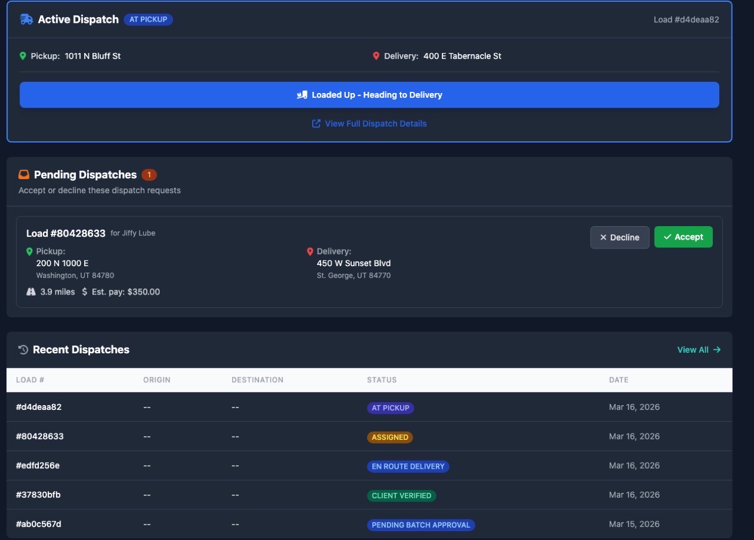754x540 pixels.
Task: Click the 200 N 1000 E pickup address
Action: coord(62,263)
